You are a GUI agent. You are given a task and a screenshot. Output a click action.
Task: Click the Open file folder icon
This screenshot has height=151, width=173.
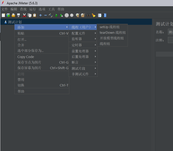coord(13,15)
